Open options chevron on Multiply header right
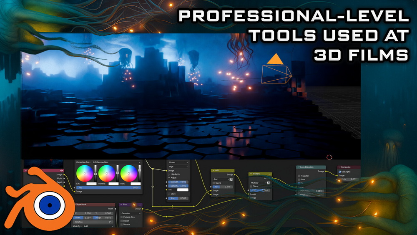Screen dimensions: 417x235 [270, 174]
